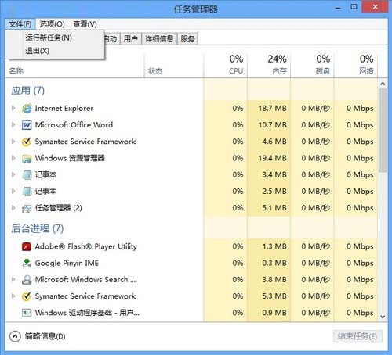Screen dimensions: 392x355
Task: Select the Google Pinyin IME row
Action: point(191,263)
